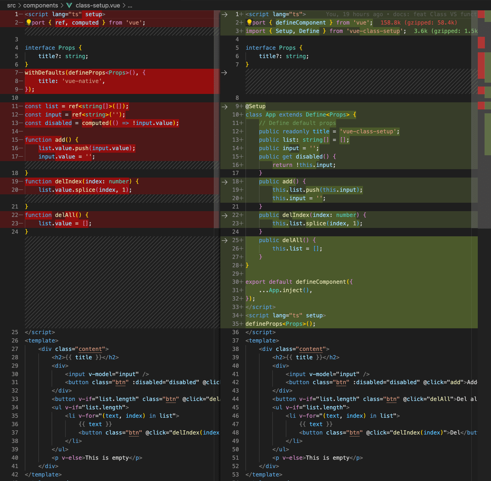The width and height of the screenshot is (491, 481).
Task: Click the revert arrow beside the @Setup line
Action: pos(225,107)
